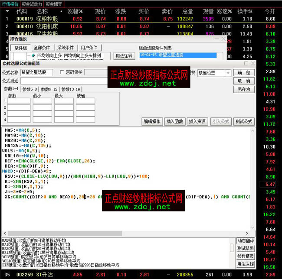Enable the 密码保护 checkbox
Image resolution: width=282 pixels, height=279 pixels.
62,73
